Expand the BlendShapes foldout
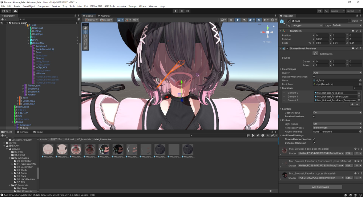The image size is (363, 197). coord(281,69)
